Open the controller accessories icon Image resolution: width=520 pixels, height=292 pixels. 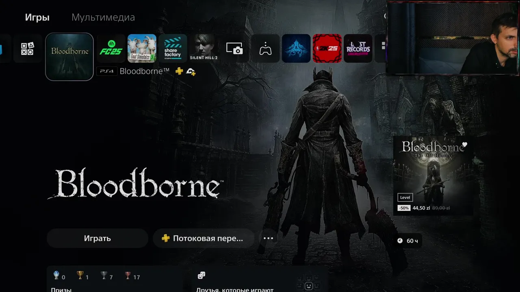265,49
